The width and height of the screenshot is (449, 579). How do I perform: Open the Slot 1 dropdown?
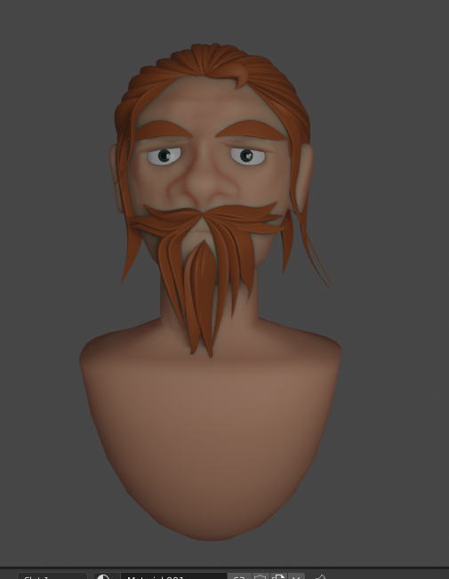tap(52, 576)
